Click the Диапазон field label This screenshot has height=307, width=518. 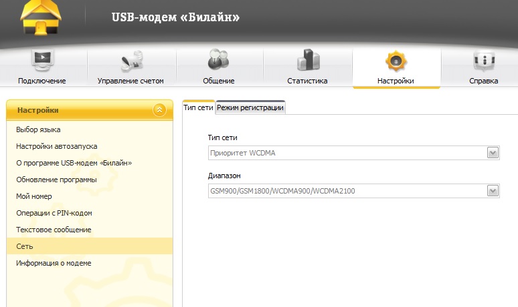click(224, 176)
